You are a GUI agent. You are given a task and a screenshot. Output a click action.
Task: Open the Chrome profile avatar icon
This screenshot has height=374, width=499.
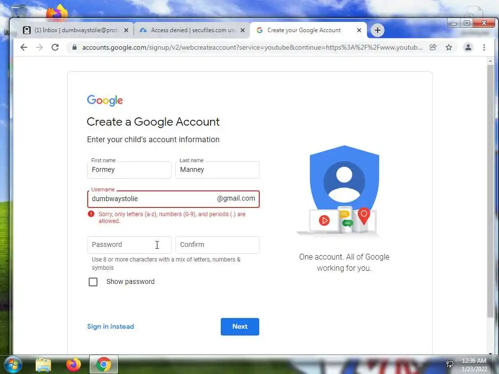(x=468, y=47)
